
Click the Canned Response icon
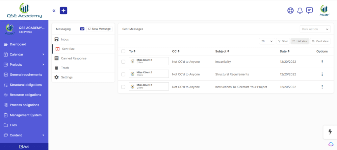coord(56,58)
